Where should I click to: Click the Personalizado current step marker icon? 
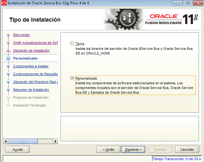[x=8, y=58]
